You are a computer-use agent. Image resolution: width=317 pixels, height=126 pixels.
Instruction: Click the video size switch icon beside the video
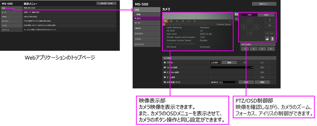[x=236, y=14]
